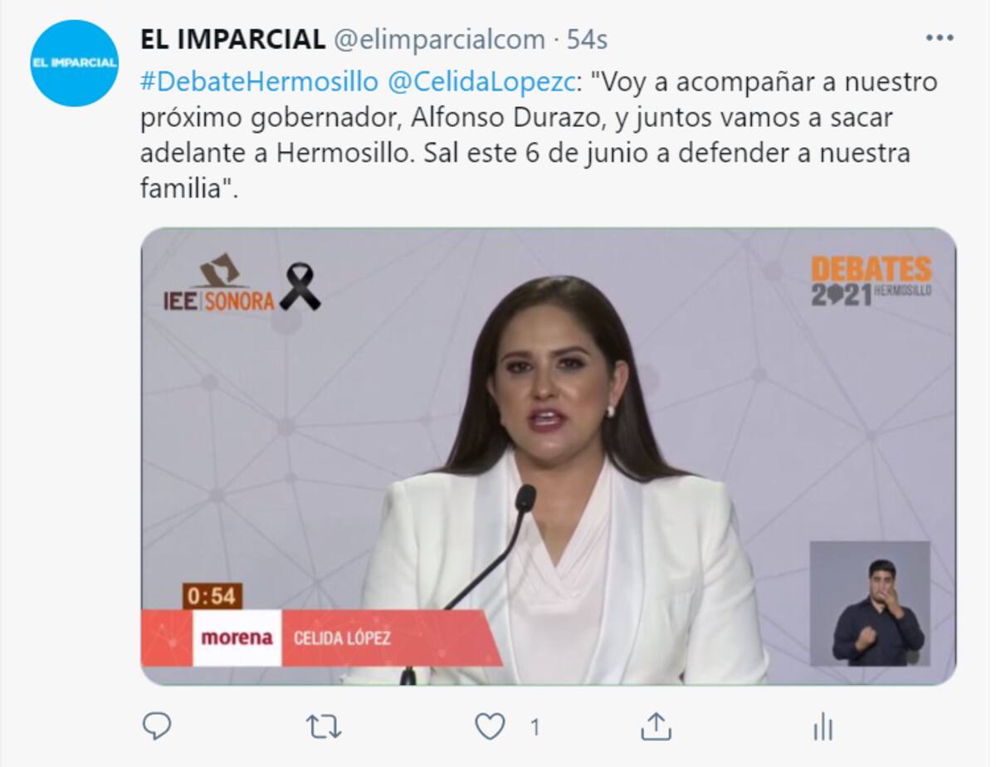Open the three-dot more options menu
Screen dimensions: 996x767
click(940, 38)
